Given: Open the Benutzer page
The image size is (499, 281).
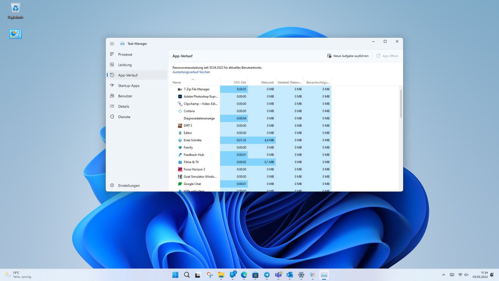Looking at the screenshot, I should coord(137,96).
